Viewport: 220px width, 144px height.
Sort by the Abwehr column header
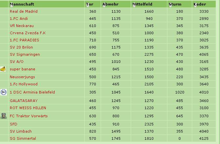[110, 4]
